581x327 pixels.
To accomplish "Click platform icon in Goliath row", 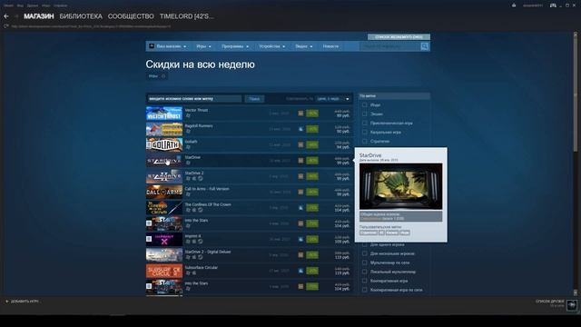I will point(300,145).
